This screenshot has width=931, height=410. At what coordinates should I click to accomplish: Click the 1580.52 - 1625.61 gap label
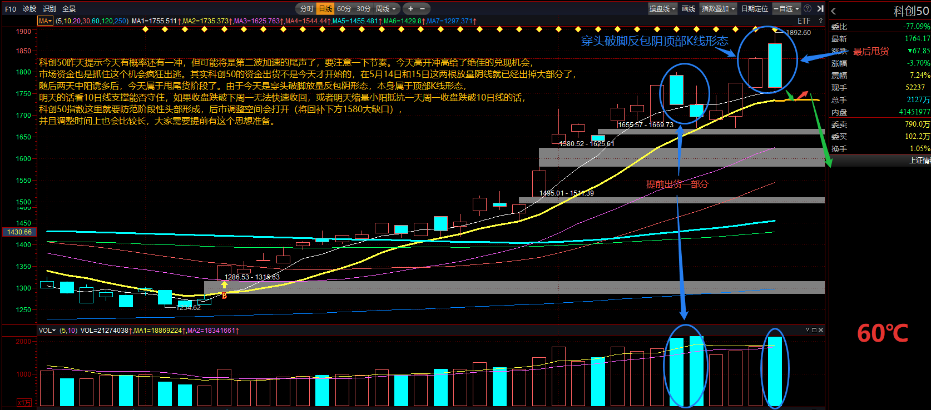[x=587, y=144]
